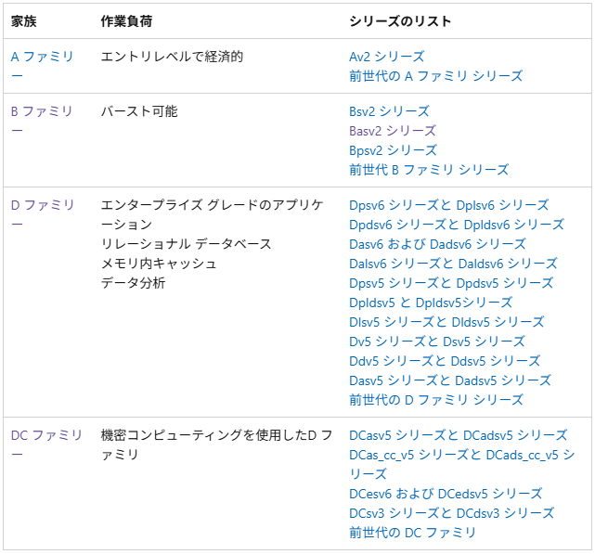This screenshot has height=554, width=595.
Task: Open the visited Basv2 シリーズ link
Action: (393, 131)
